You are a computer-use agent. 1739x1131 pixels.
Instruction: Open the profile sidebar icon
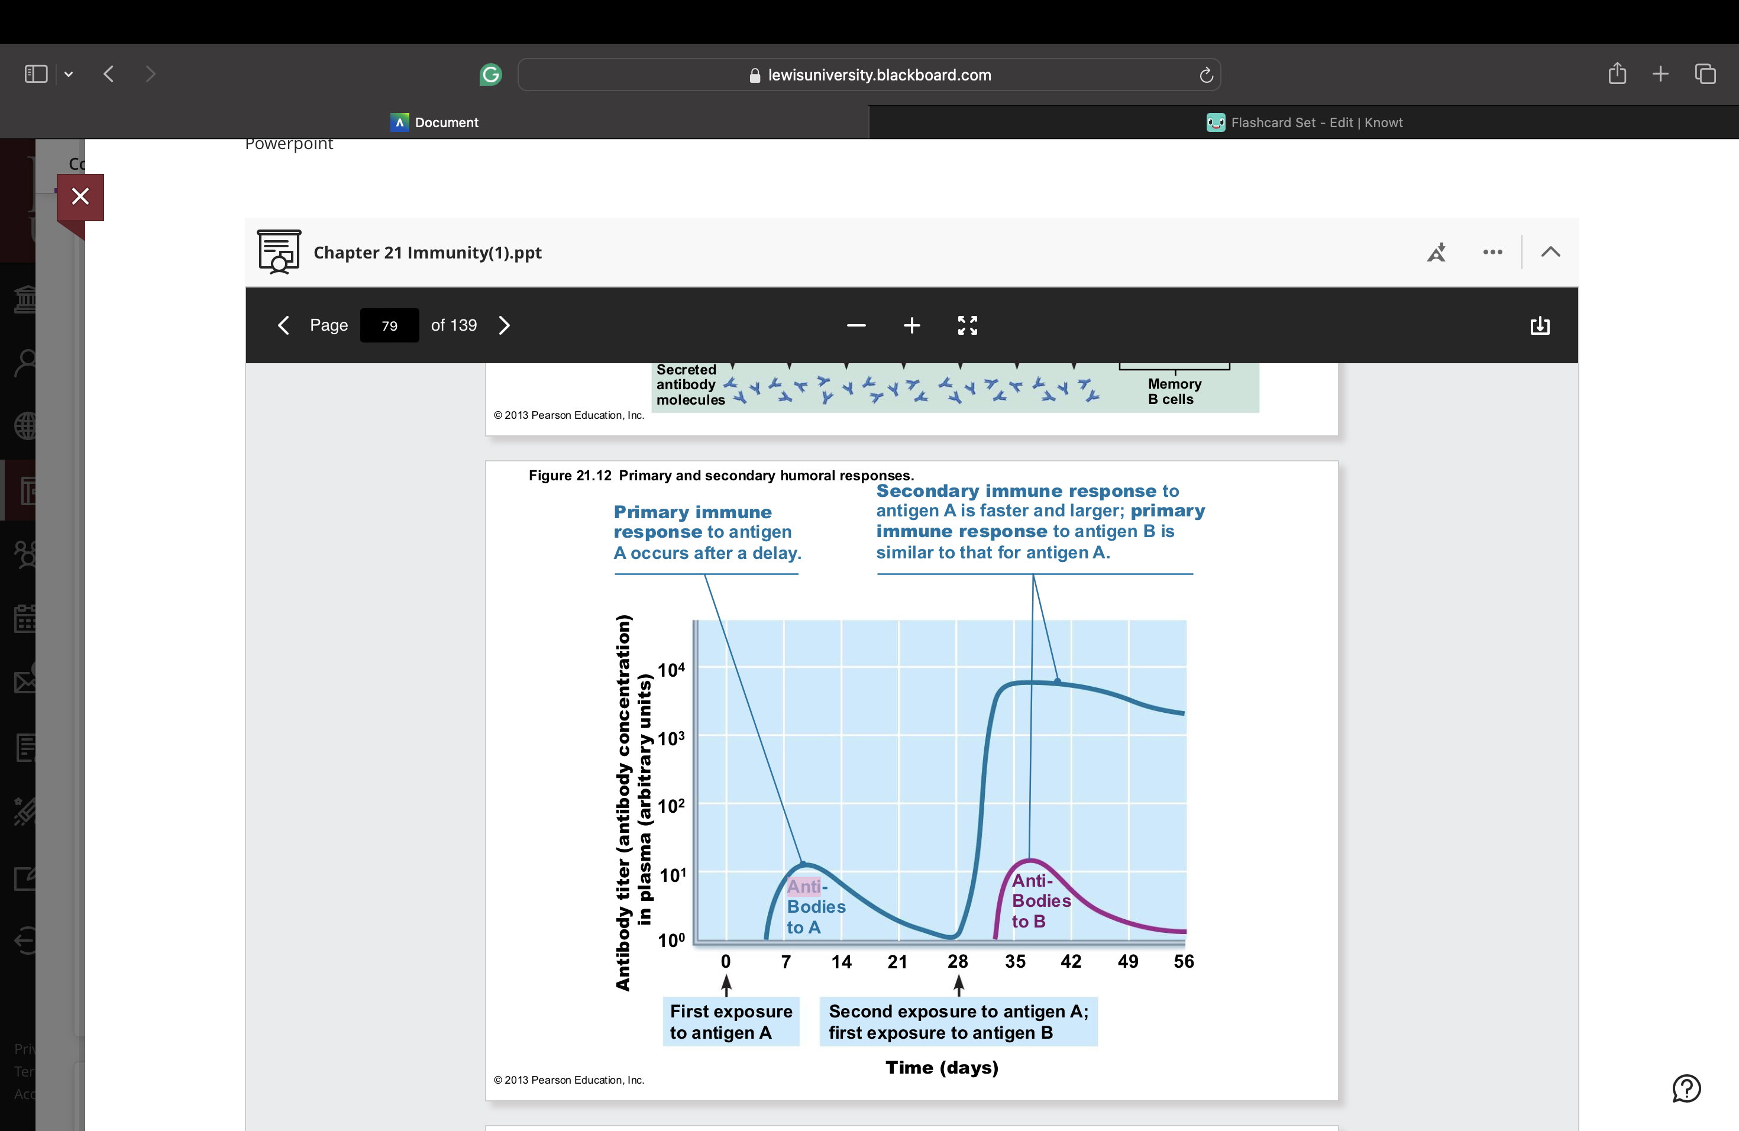coord(25,363)
